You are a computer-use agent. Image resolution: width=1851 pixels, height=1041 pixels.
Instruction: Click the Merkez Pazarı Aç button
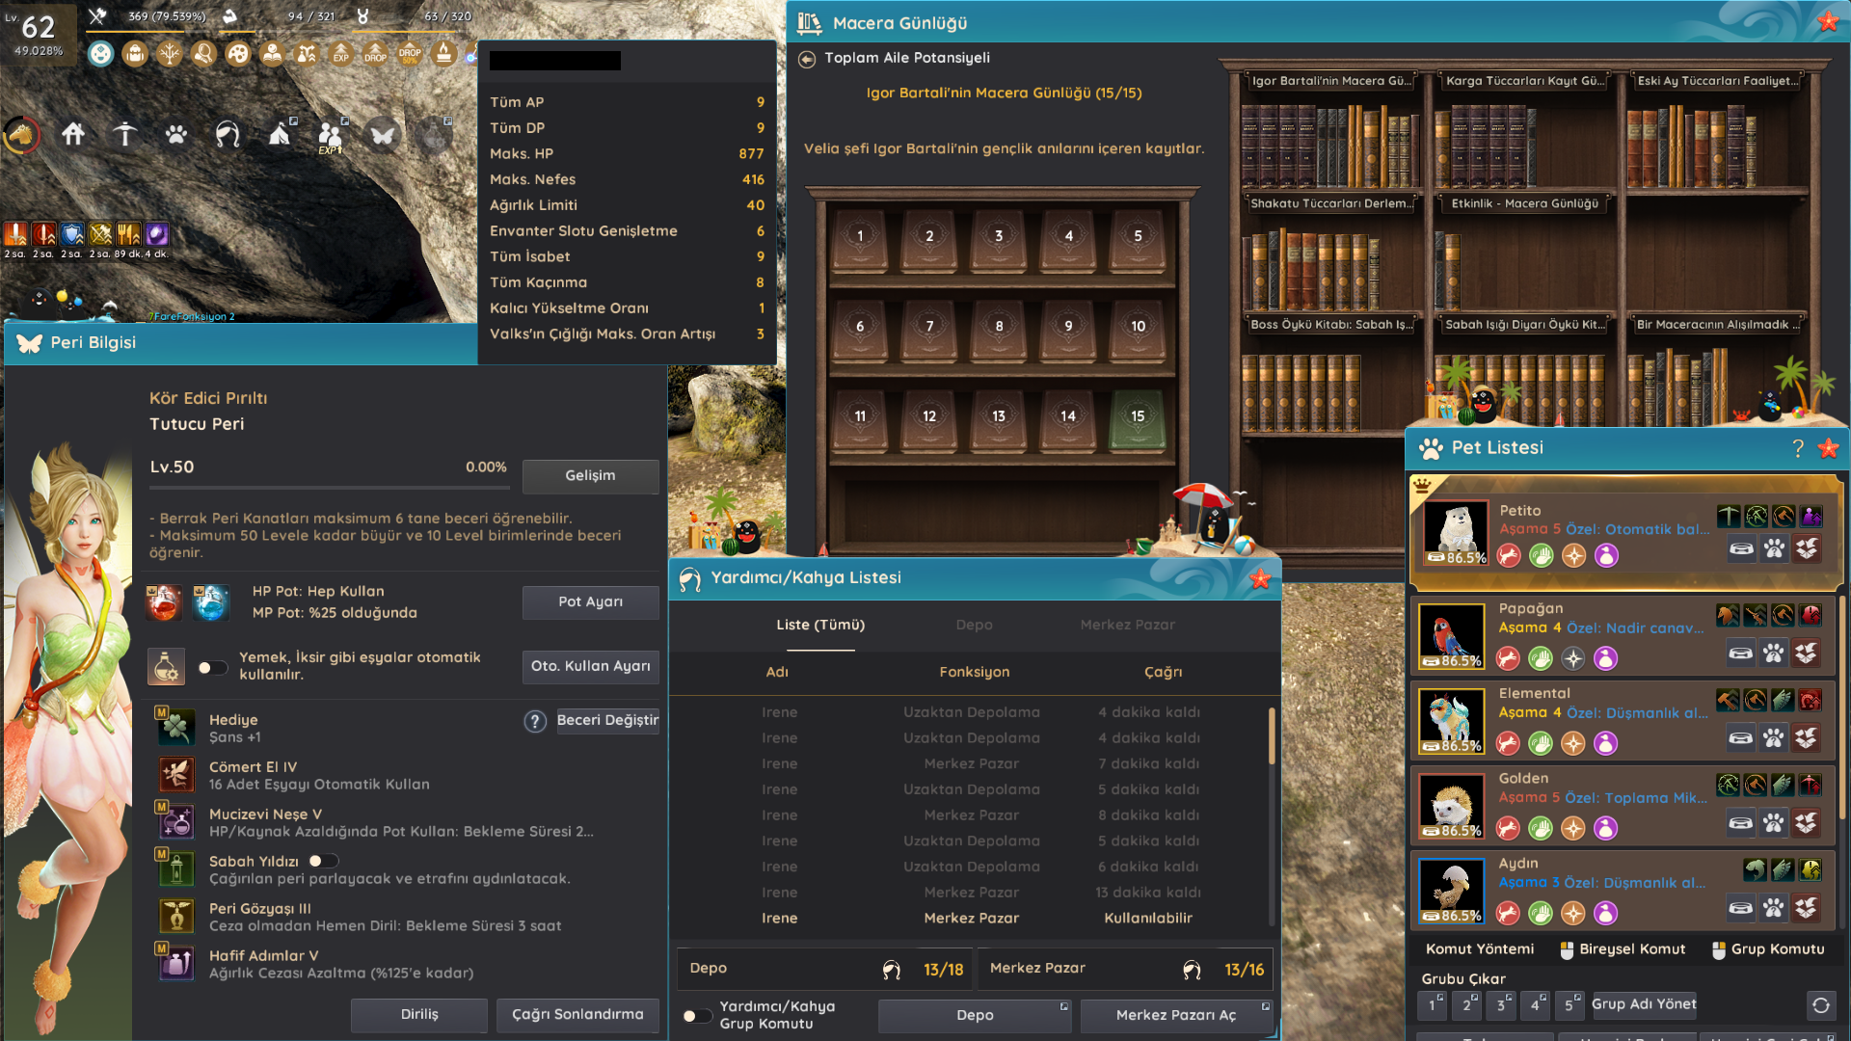(1176, 1016)
